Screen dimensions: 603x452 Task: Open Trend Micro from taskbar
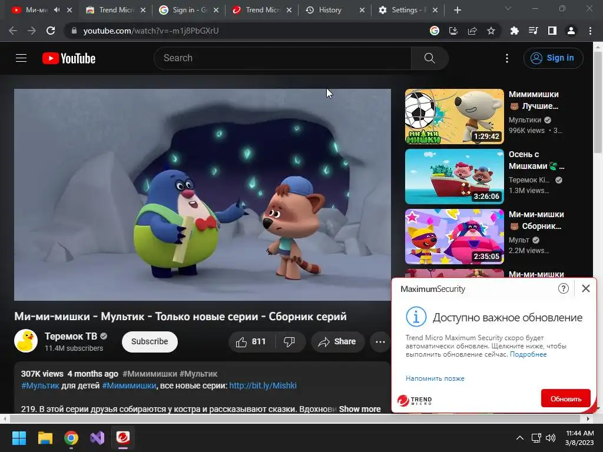[123, 438]
